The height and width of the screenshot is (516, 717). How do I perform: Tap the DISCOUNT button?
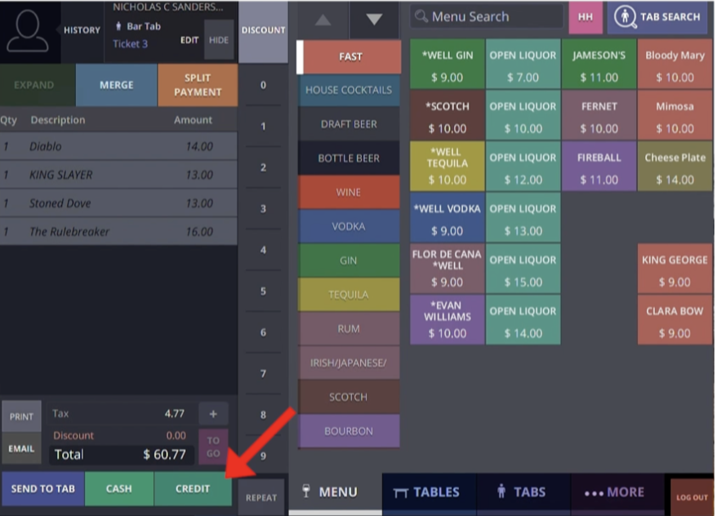[x=264, y=31]
